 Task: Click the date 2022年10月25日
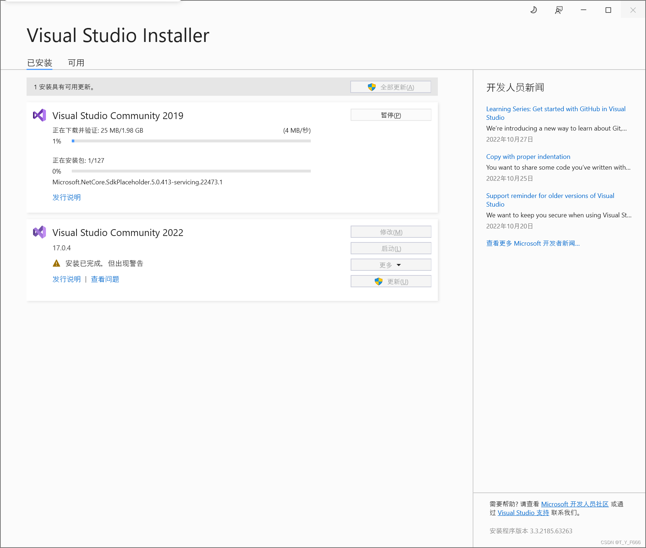[510, 179]
